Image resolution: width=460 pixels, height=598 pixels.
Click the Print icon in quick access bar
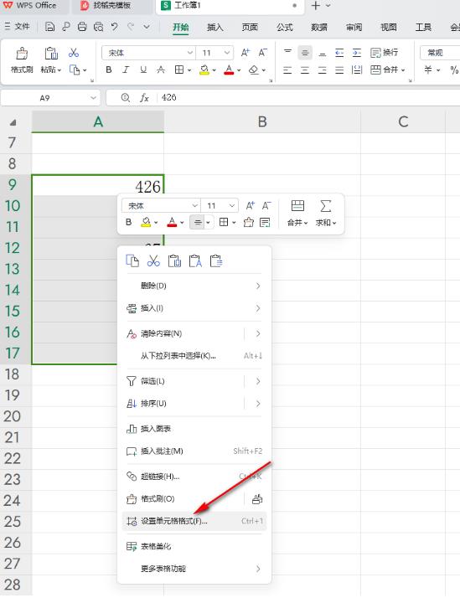coord(82,27)
